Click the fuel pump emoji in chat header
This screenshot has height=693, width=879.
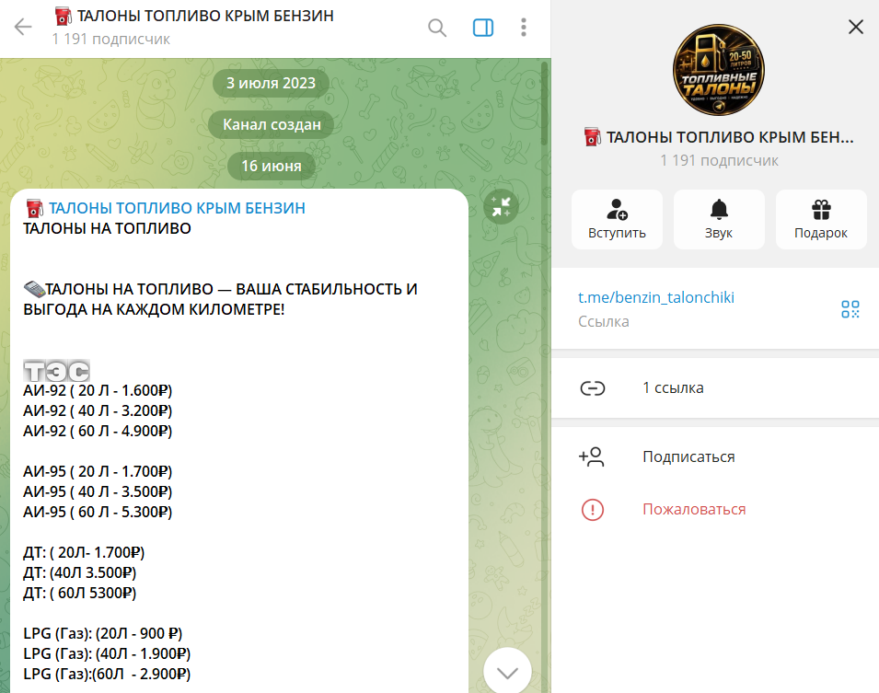pos(64,16)
